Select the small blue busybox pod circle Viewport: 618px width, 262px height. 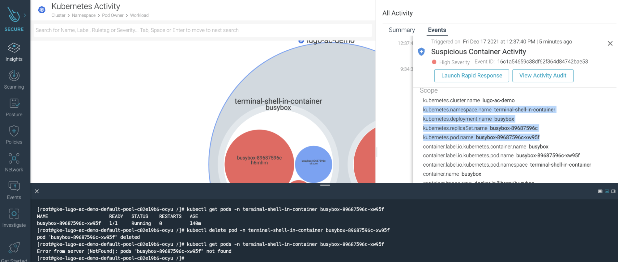point(313,164)
